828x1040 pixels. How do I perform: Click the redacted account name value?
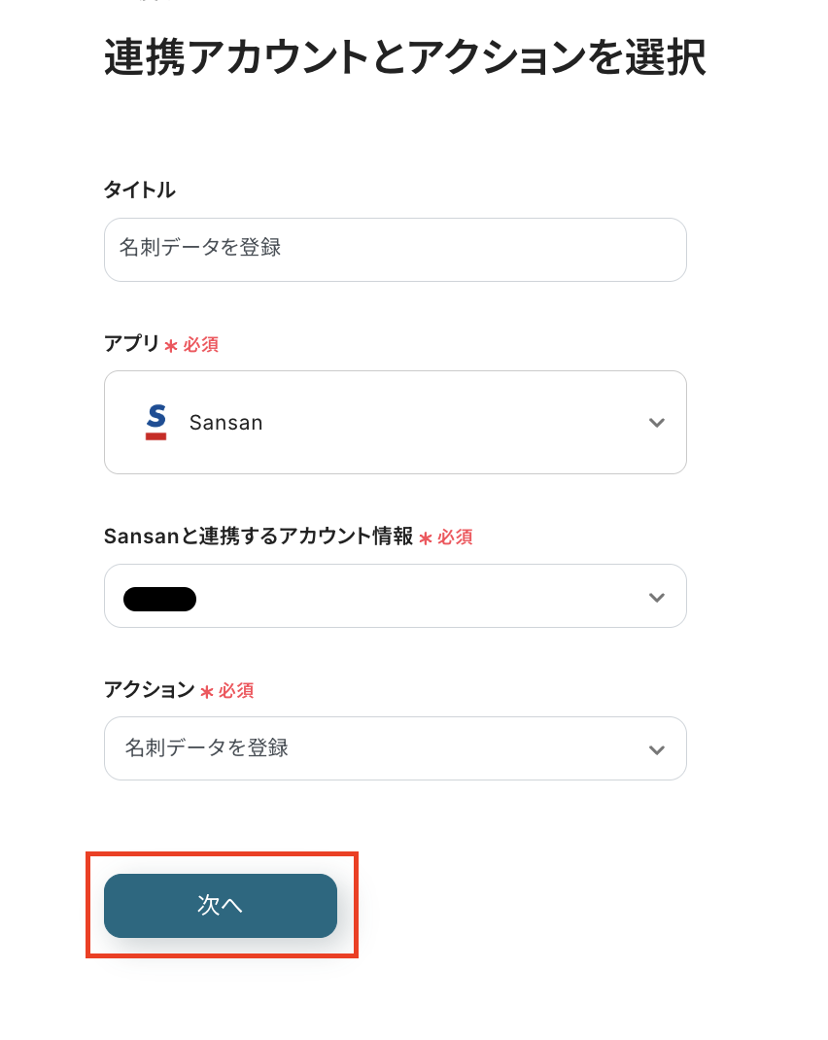tap(159, 599)
